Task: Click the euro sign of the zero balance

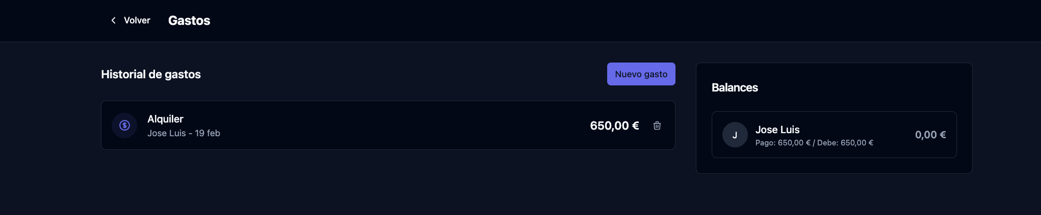Action: [943, 135]
